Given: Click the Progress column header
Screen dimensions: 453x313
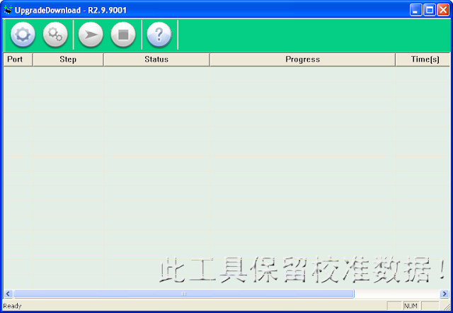Looking at the screenshot, I should click(x=302, y=59).
